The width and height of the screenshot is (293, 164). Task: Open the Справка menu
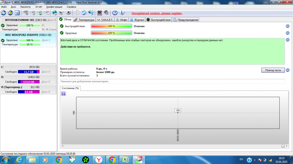(71, 7)
